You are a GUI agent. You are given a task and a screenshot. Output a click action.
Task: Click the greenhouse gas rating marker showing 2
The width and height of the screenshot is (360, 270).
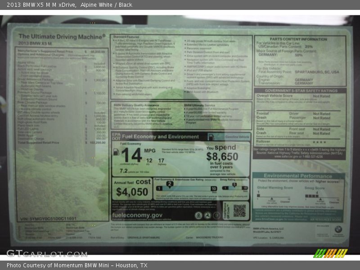click(170, 184)
